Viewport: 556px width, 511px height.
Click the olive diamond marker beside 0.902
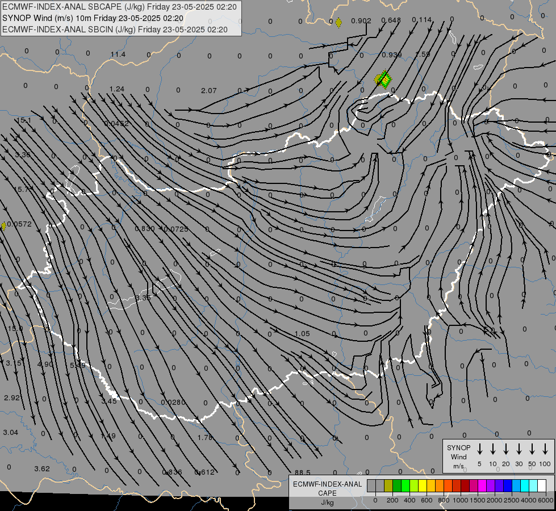pyautogui.click(x=338, y=23)
